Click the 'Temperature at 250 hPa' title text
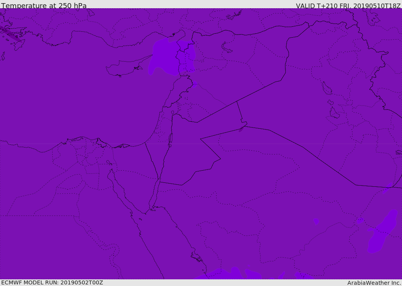 (44, 5)
